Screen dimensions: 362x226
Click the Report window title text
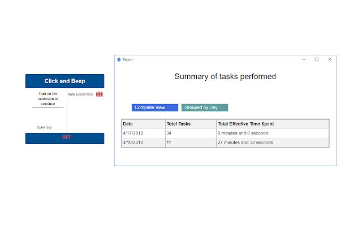(x=127, y=59)
